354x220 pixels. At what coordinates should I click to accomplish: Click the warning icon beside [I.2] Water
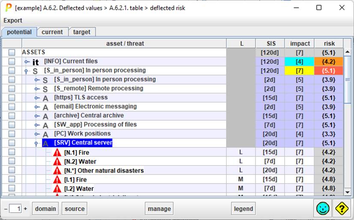click(57, 189)
